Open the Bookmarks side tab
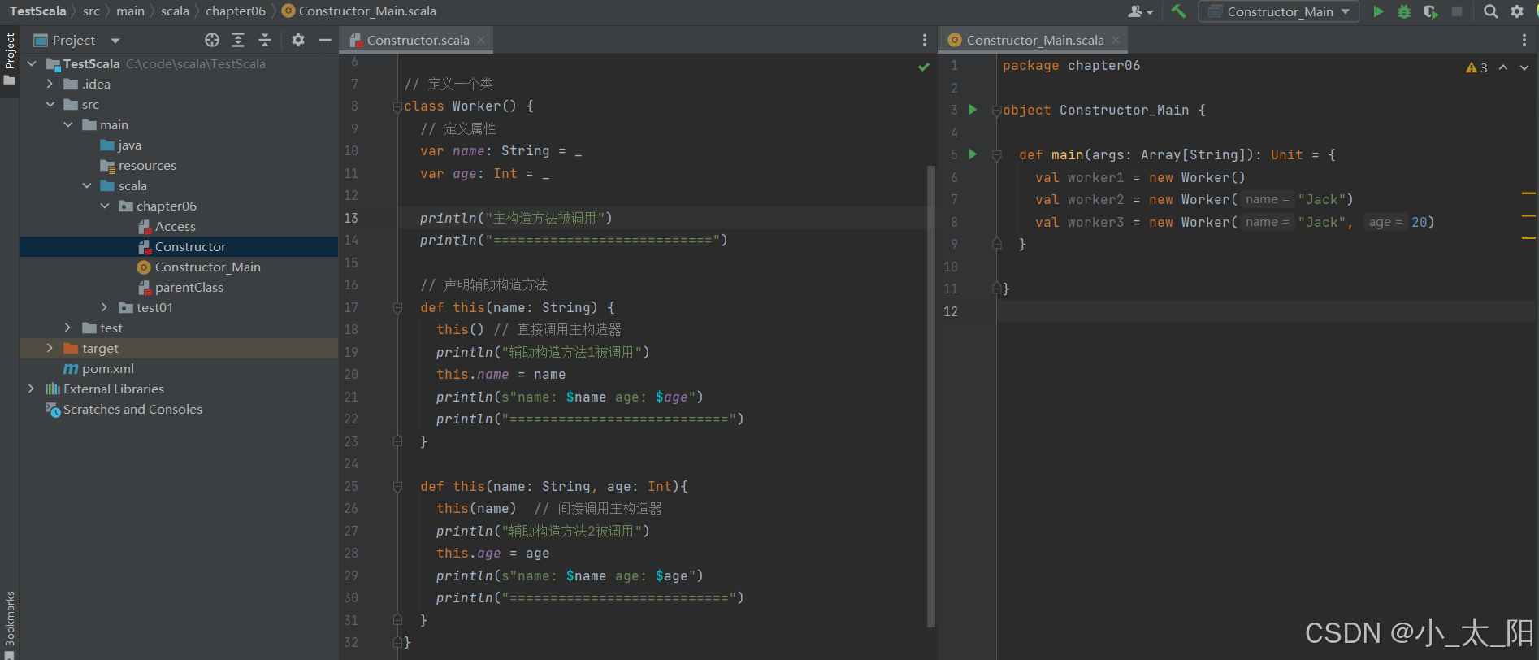1539x660 pixels. point(10,624)
